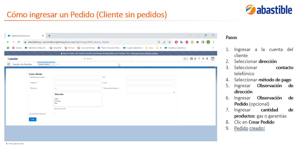The width and height of the screenshot is (300, 168).
Task: Open the Salesforce App Launcher grid icon
Action: 9,64
